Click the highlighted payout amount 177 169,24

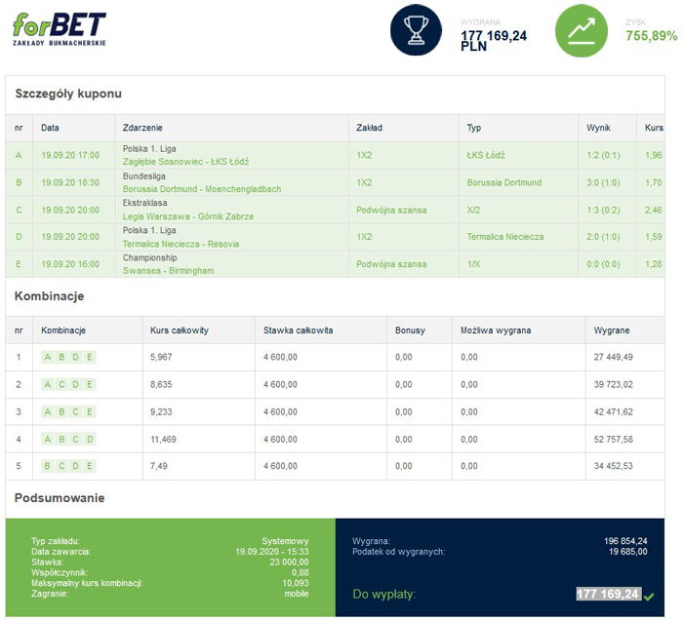608,594
